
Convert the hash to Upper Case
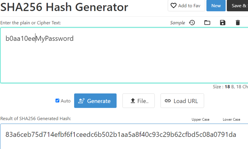tap(200, 119)
